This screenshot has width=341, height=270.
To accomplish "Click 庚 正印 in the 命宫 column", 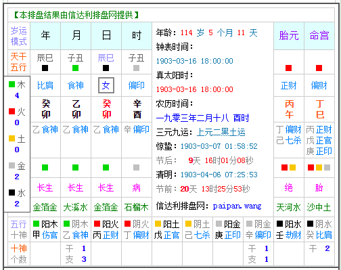I will (319, 151).
